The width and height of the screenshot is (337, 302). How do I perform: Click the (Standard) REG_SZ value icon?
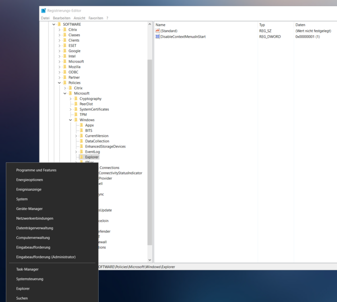(157, 31)
